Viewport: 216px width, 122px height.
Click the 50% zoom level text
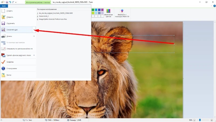[x=191, y=120]
